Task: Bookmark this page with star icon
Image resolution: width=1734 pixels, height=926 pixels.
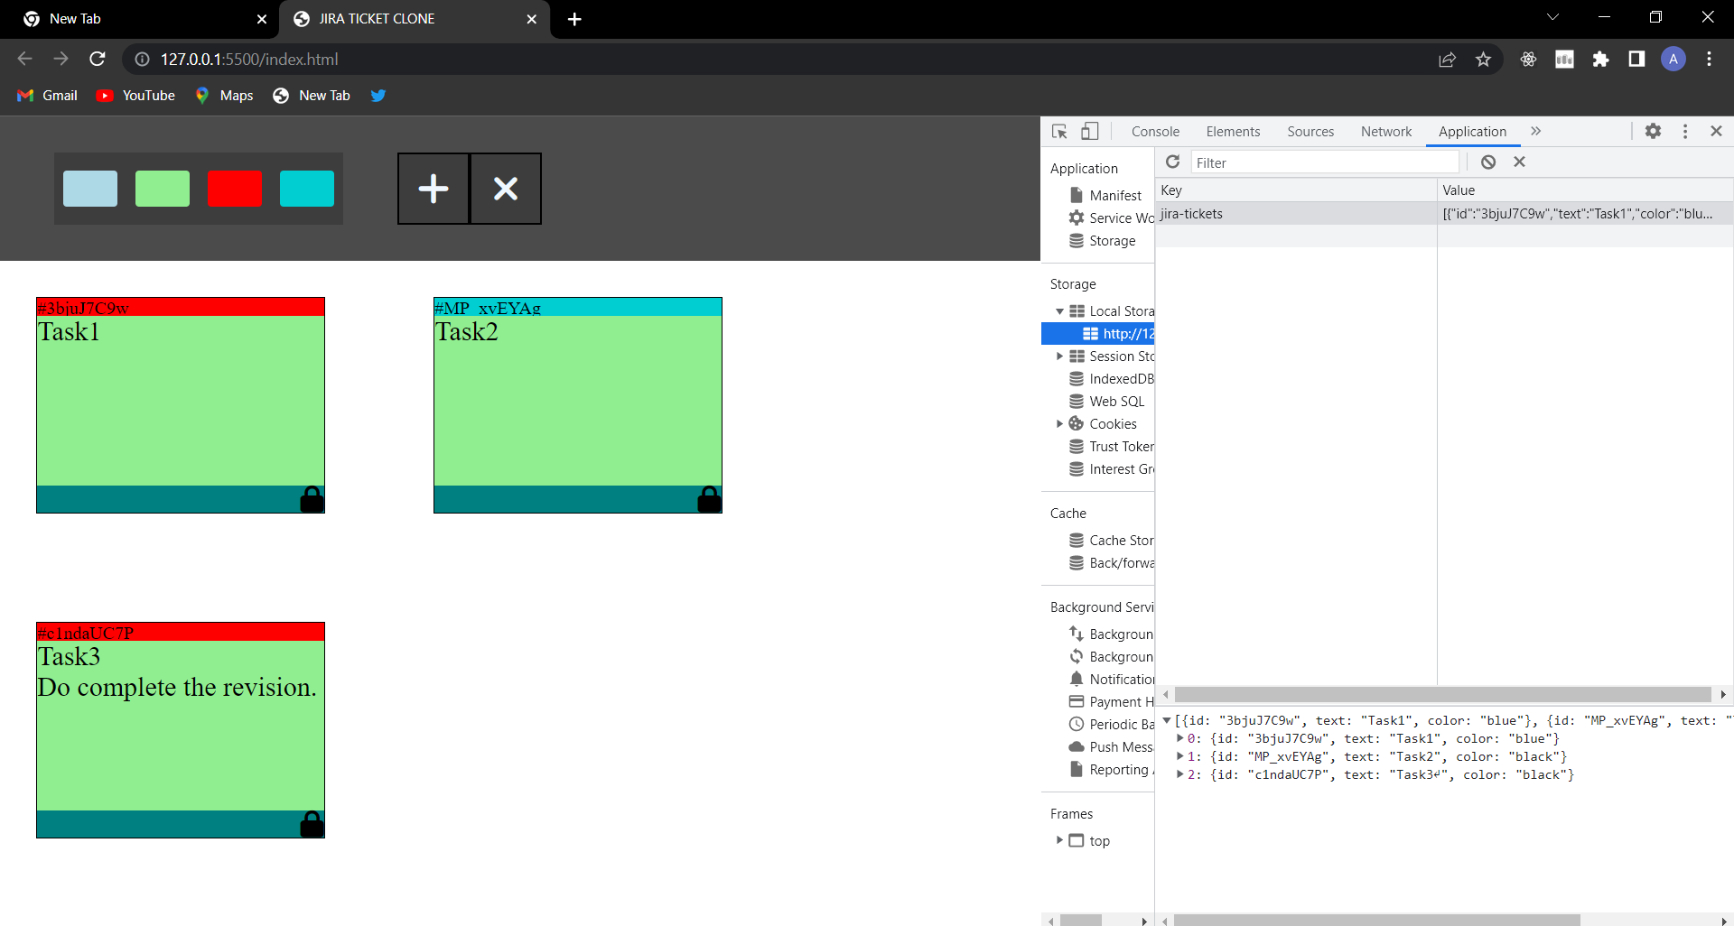Action: 1483,59
